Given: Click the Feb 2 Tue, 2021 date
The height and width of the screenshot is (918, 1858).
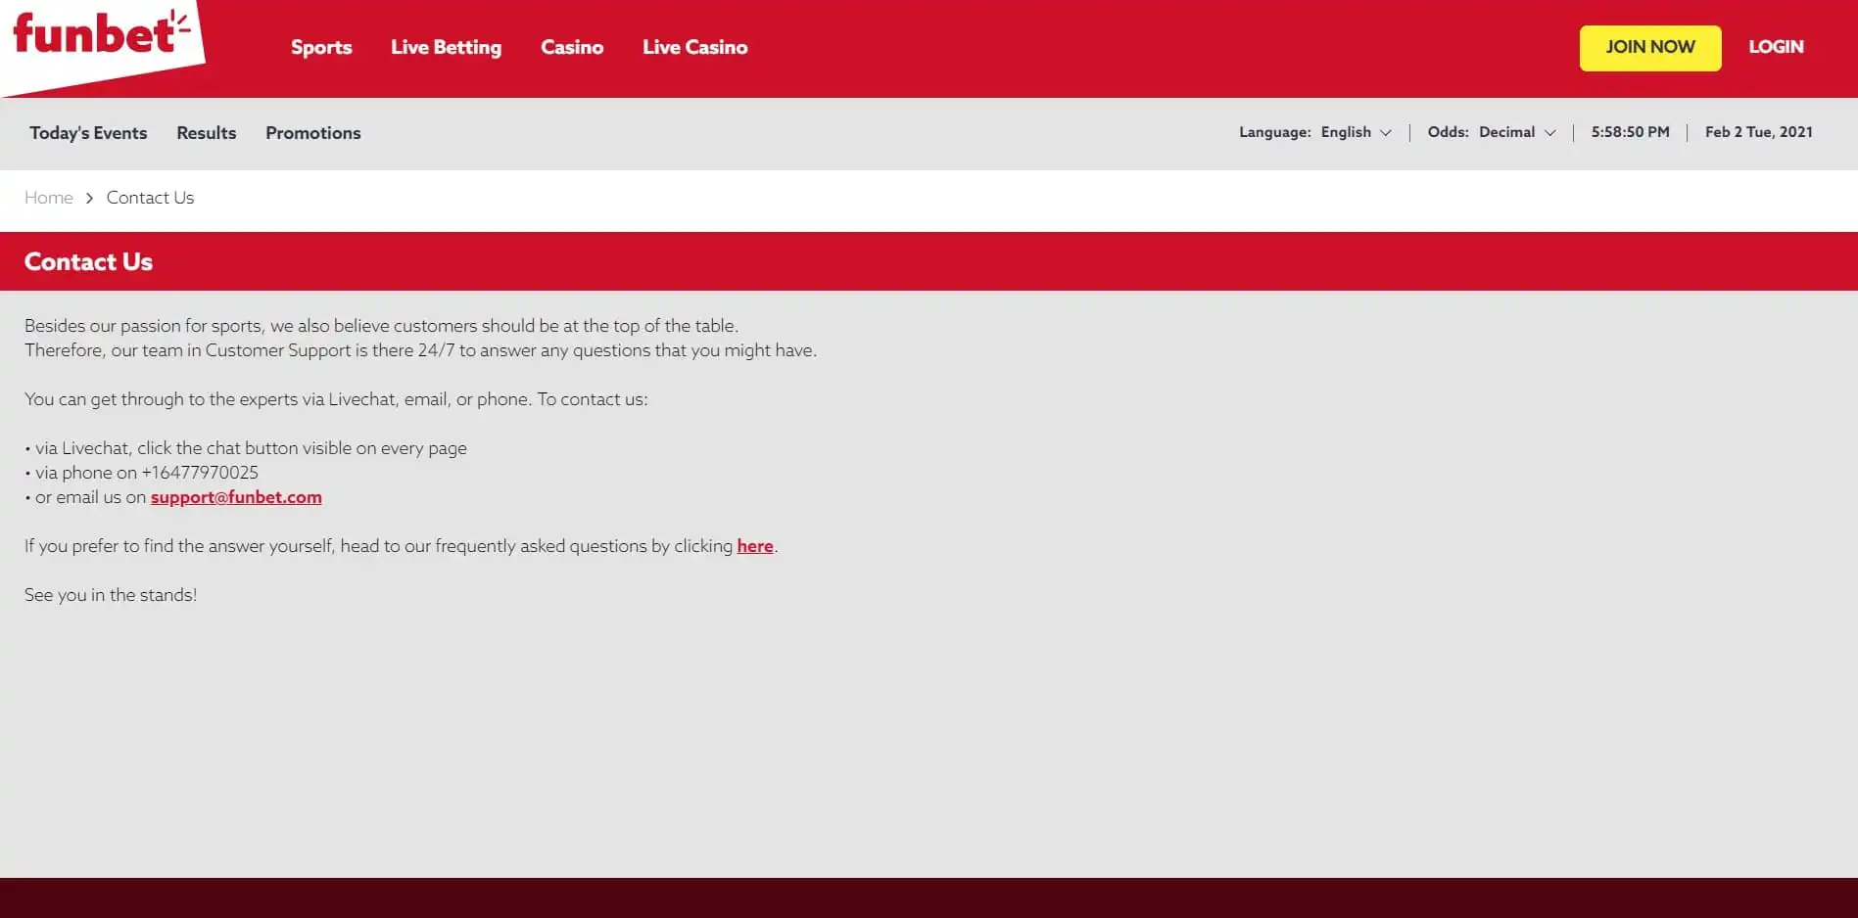Looking at the screenshot, I should click(1758, 132).
